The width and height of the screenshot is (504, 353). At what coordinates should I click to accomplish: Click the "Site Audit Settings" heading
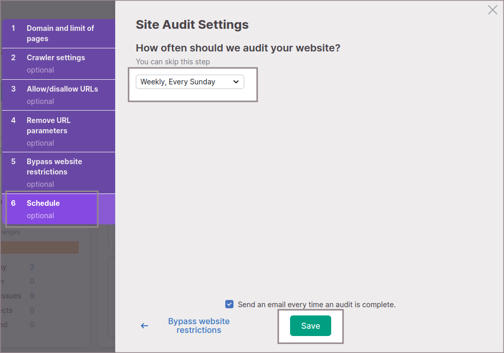pos(192,24)
